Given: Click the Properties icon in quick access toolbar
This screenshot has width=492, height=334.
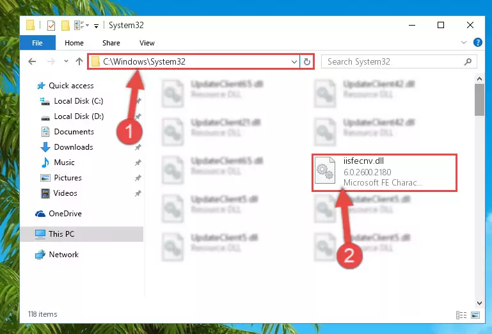Looking at the screenshot, I should [x=51, y=26].
